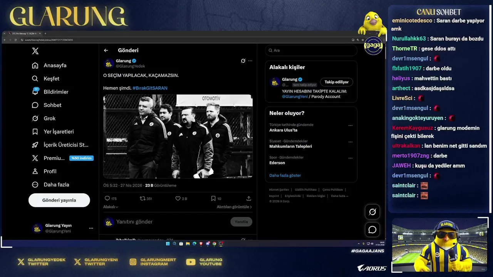
Task: Open more options for Ankara Ulus'ta trend
Action: [350, 125]
